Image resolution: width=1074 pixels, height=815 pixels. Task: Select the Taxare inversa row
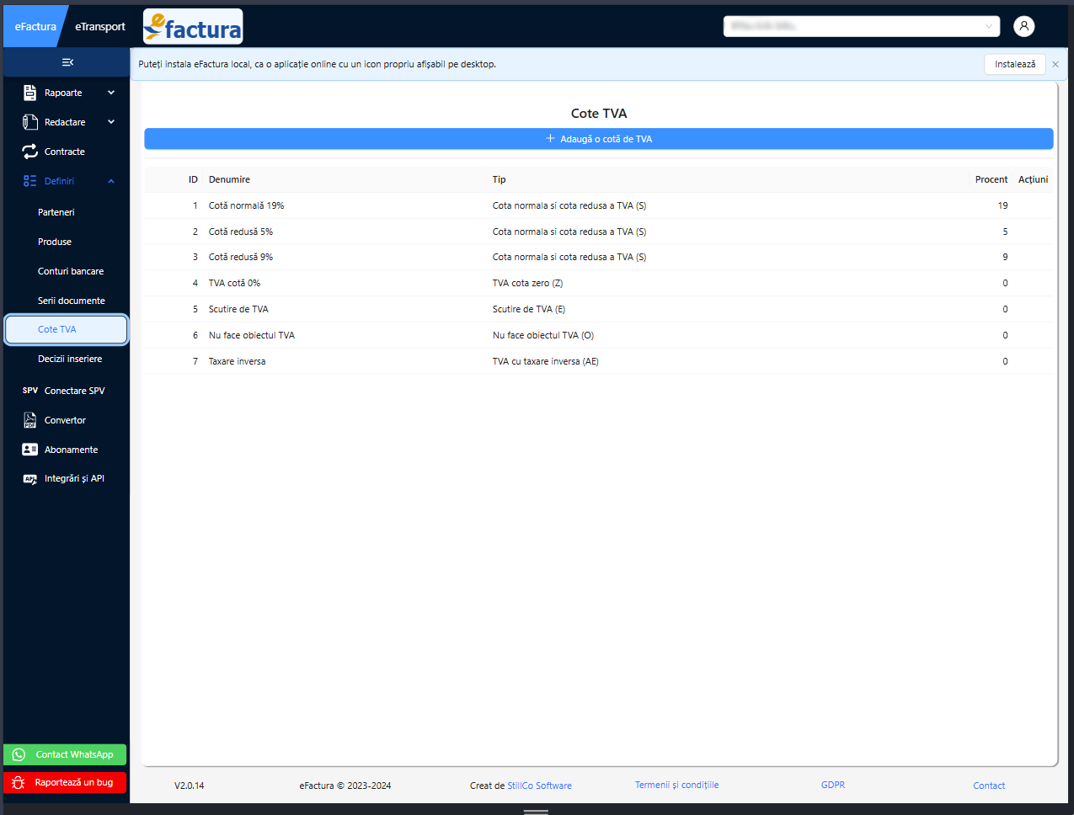[x=599, y=361]
